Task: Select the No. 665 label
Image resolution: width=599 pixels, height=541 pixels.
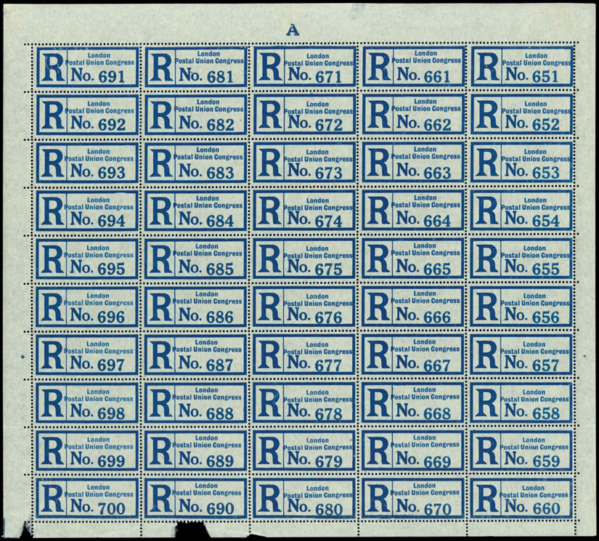Action: (x=413, y=259)
